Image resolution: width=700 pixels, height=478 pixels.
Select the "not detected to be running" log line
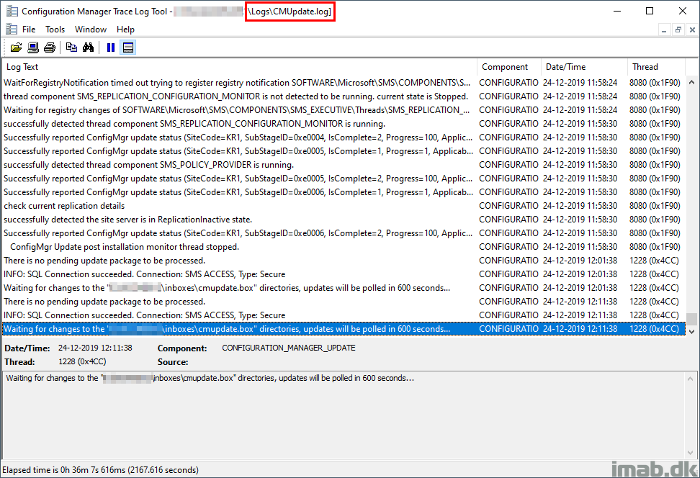[344, 96]
